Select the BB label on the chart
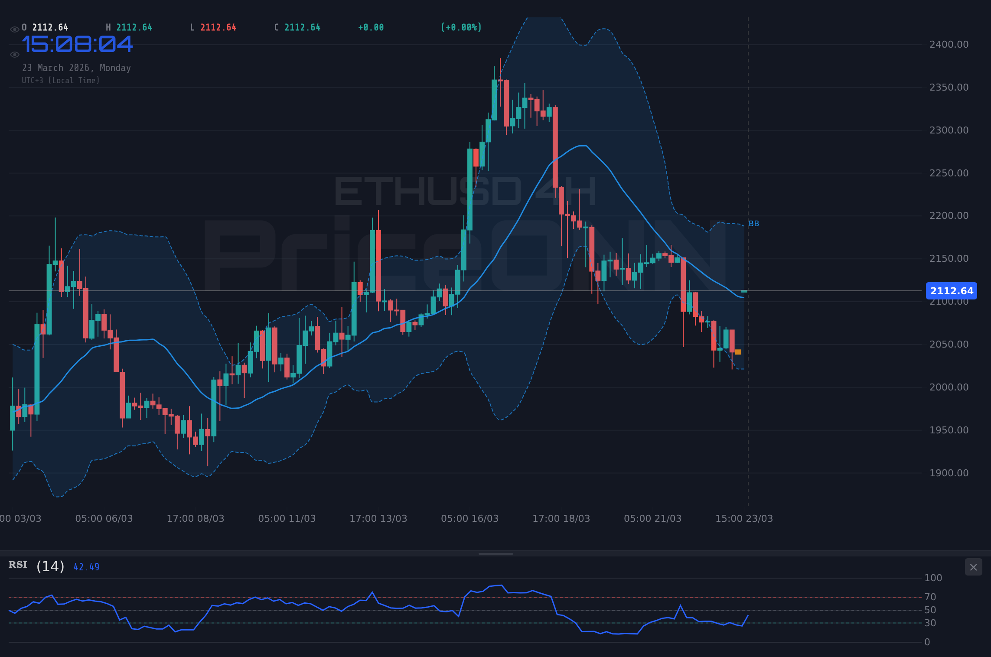The image size is (991, 657). pos(753,223)
